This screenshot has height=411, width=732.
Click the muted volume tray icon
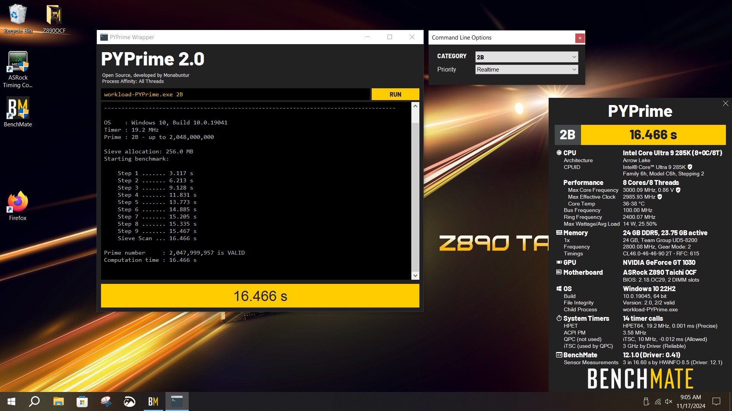pyautogui.click(x=669, y=401)
